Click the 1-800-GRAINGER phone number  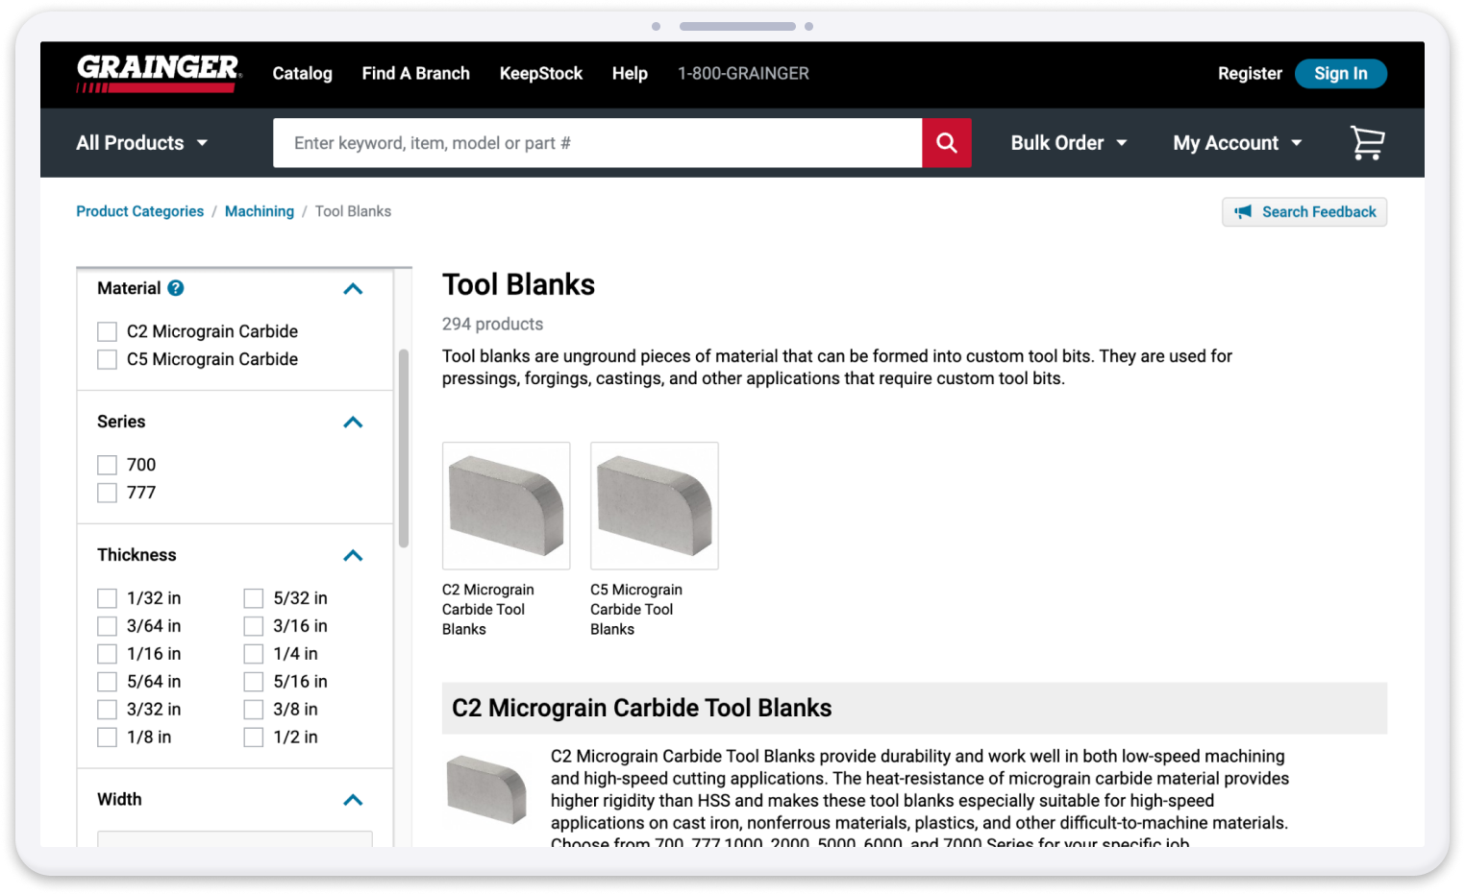click(x=743, y=73)
